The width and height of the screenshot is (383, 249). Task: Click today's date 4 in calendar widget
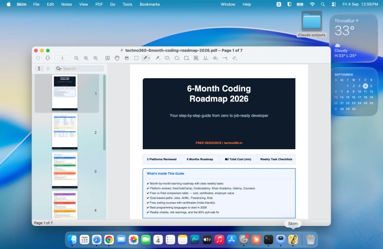tap(365, 86)
